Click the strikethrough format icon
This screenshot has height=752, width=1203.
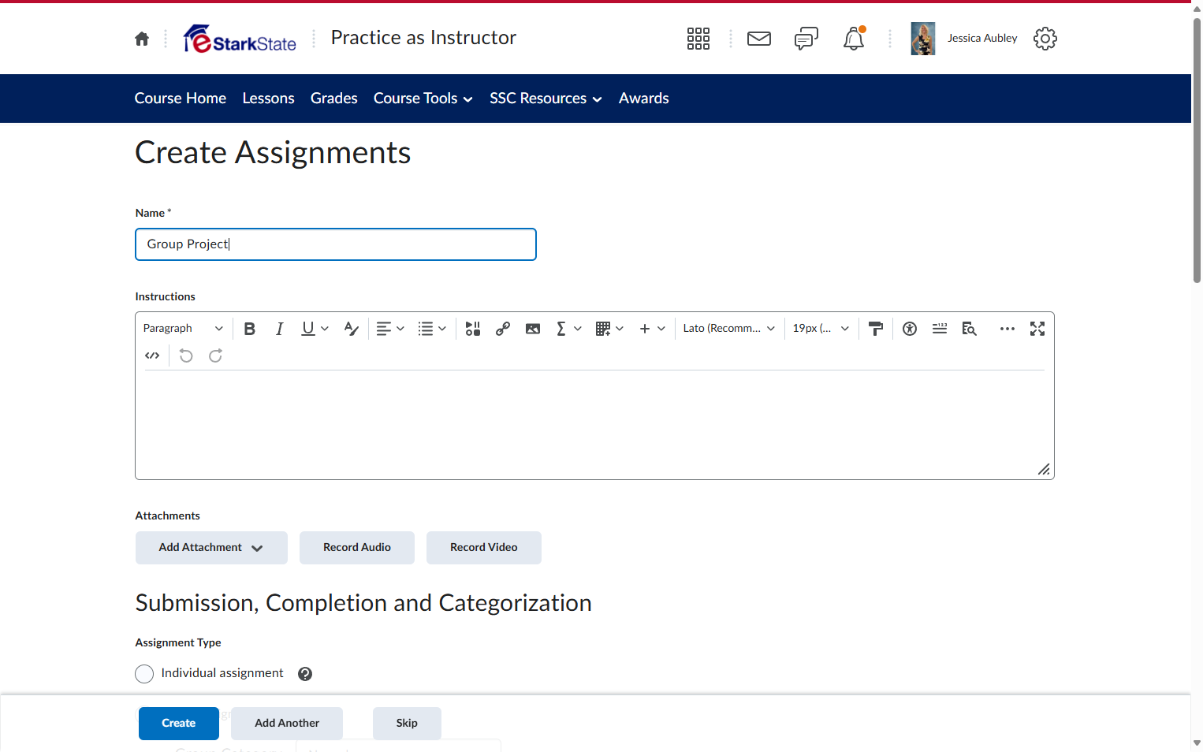click(352, 329)
